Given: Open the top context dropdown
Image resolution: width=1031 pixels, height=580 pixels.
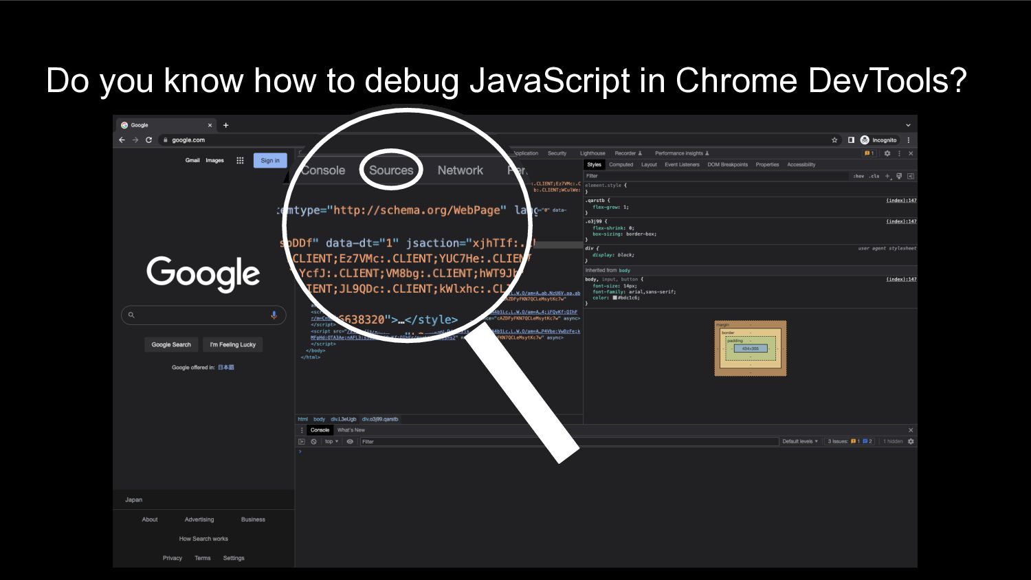Looking at the screenshot, I should click(331, 441).
